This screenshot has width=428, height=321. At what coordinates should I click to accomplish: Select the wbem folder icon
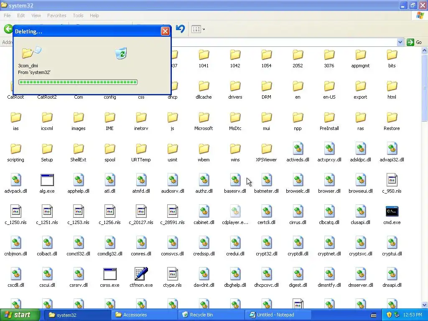point(204,149)
